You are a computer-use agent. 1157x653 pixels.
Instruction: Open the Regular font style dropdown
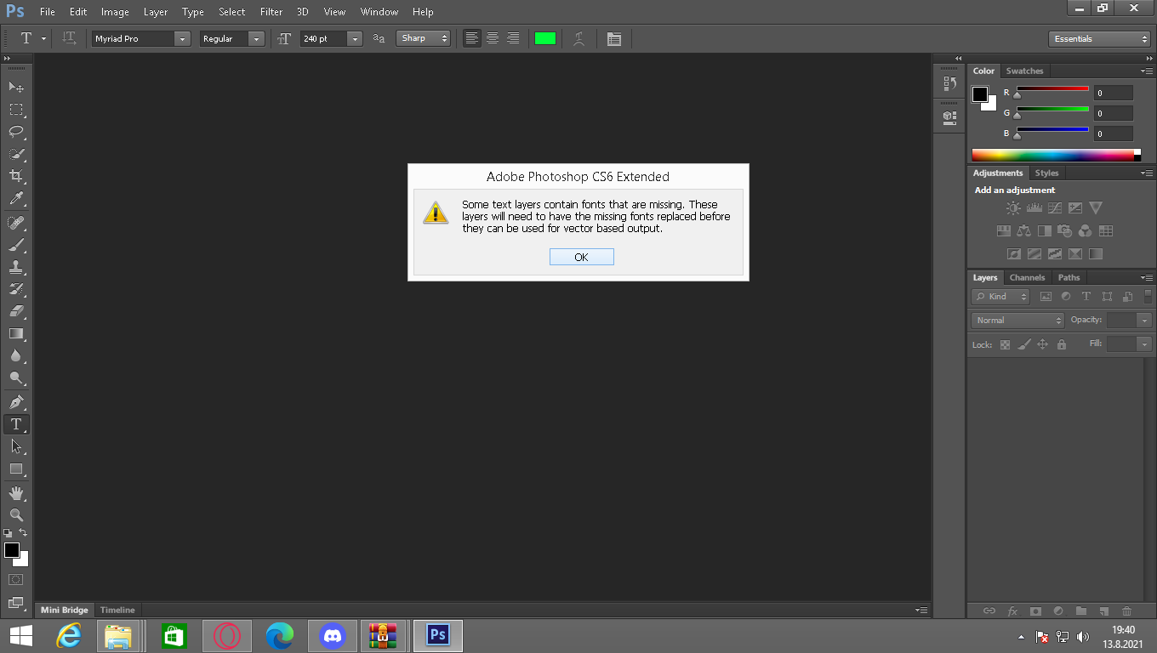256,38
